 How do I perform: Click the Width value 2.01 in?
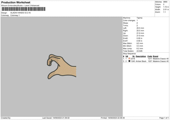click(166, 10)
